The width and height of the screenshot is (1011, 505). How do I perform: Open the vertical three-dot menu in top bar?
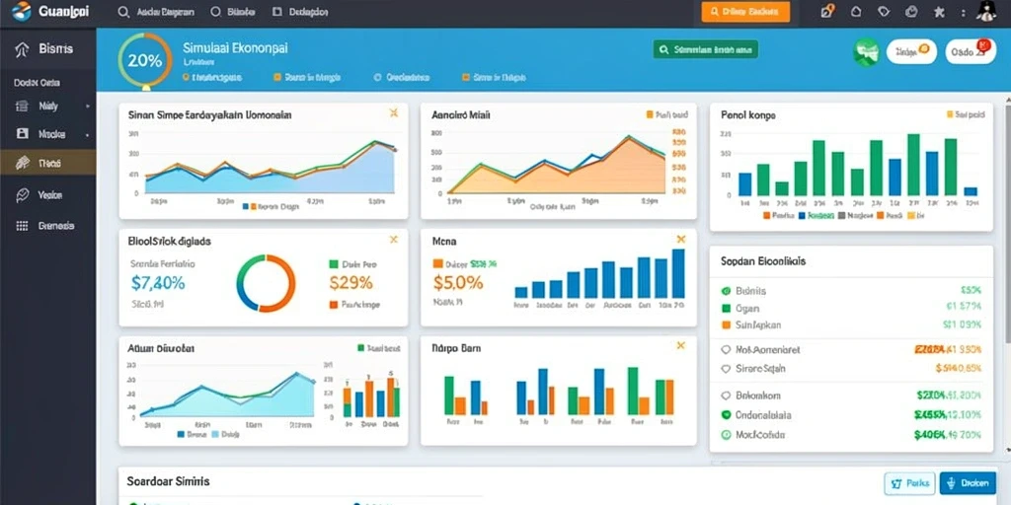click(964, 12)
